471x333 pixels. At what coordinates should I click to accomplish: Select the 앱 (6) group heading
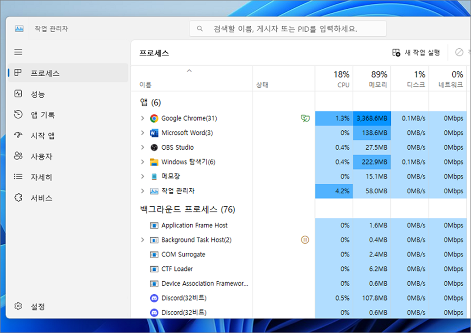(150, 102)
